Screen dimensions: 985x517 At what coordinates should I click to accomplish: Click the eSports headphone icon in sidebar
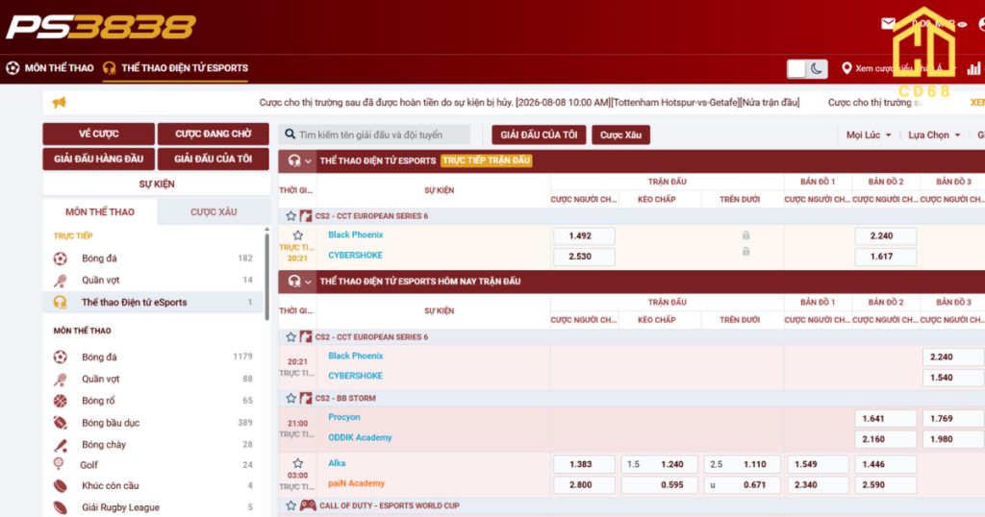[x=61, y=302]
